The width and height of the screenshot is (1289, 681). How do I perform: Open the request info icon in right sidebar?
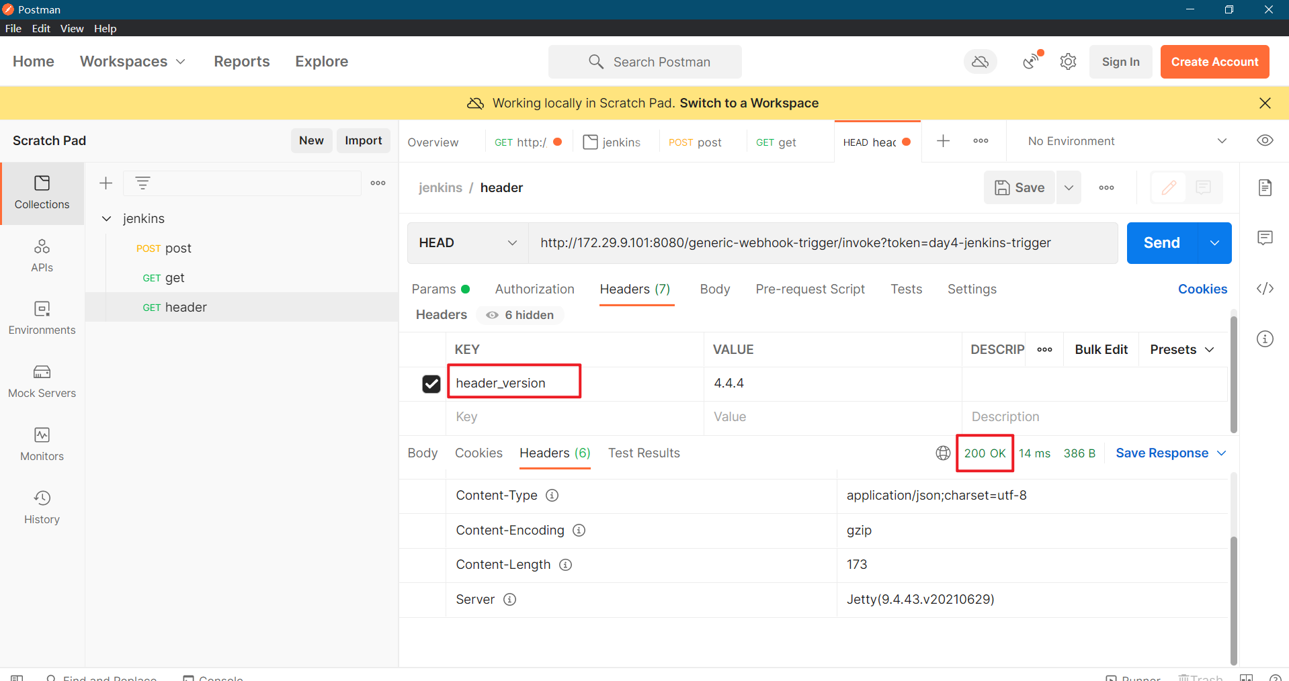[1265, 338]
